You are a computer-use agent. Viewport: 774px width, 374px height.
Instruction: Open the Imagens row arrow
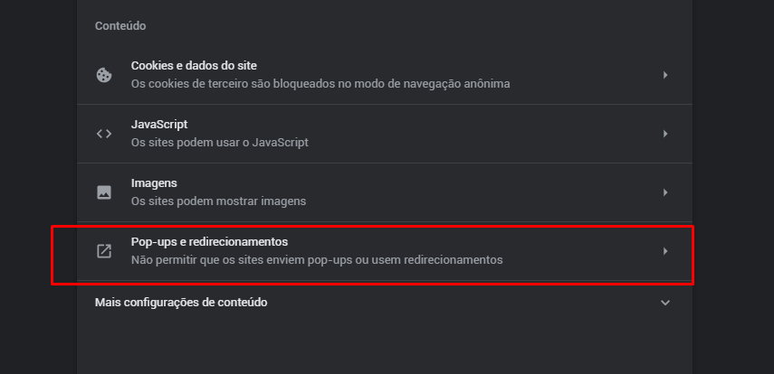(x=665, y=192)
